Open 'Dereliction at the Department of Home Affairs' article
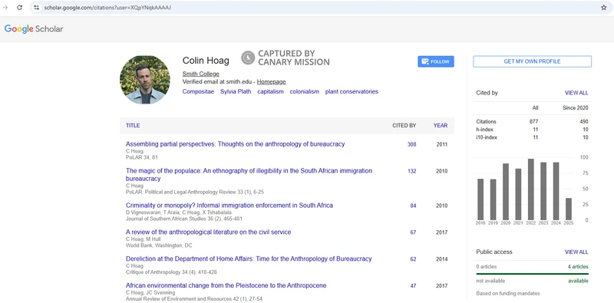This screenshot has height=303, width=614. 249,259
